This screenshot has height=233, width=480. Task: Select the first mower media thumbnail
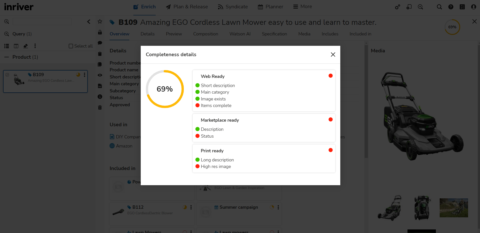pos(390,208)
